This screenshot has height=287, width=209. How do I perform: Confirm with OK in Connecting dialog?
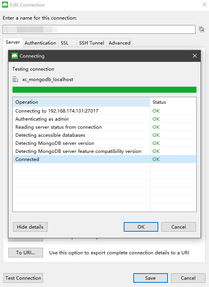141,227
